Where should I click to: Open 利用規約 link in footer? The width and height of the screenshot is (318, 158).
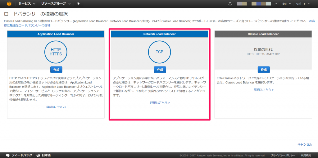pyautogui.click(x=306, y=156)
